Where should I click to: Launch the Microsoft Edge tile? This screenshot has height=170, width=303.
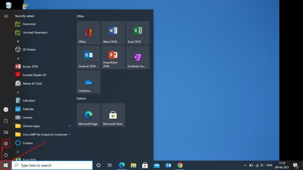[x=88, y=115]
